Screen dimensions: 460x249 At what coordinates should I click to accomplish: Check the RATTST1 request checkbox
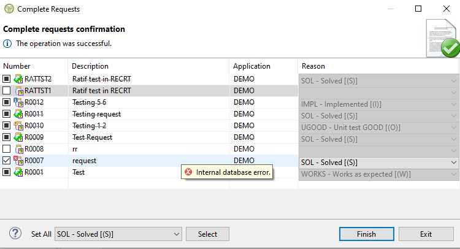click(7, 91)
